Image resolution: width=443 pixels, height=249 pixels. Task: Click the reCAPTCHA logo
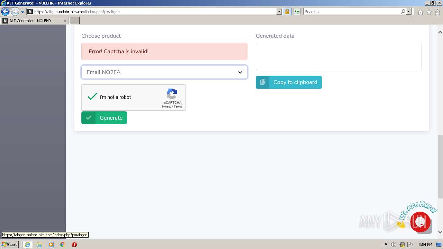[x=172, y=94]
